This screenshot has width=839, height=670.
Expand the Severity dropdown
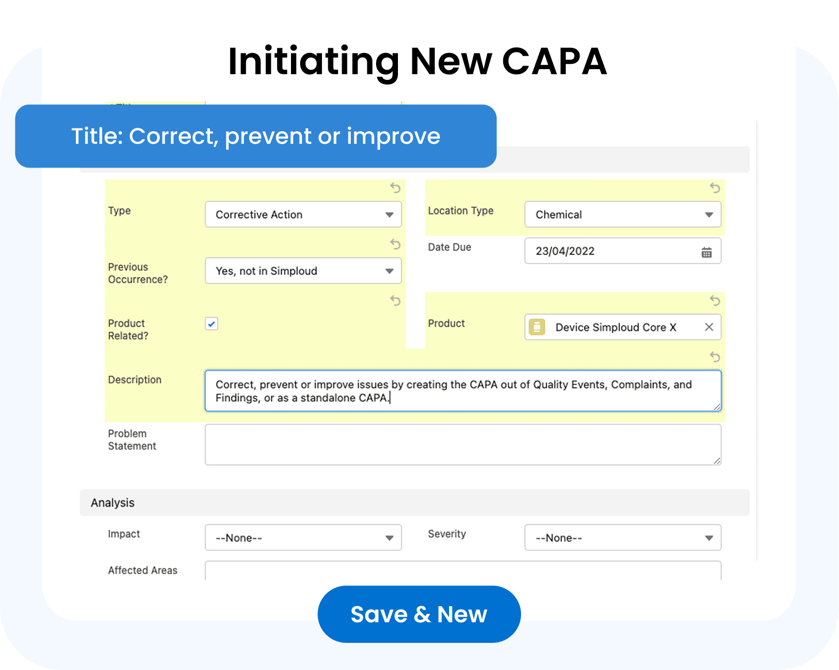[623, 538]
